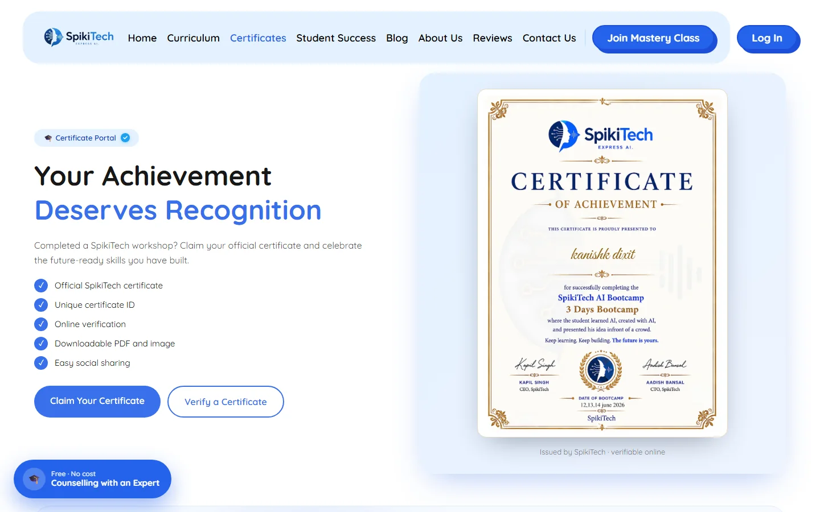Click the text 'Easy social sharing'

pos(92,363)
